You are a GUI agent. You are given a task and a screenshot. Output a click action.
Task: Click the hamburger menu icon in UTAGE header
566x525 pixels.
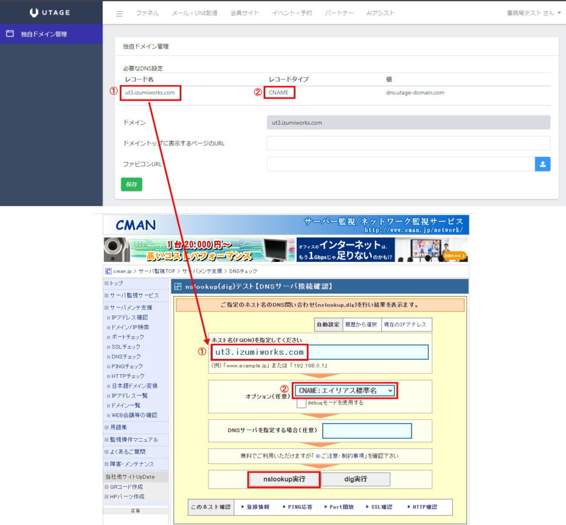tap(119, 13)
